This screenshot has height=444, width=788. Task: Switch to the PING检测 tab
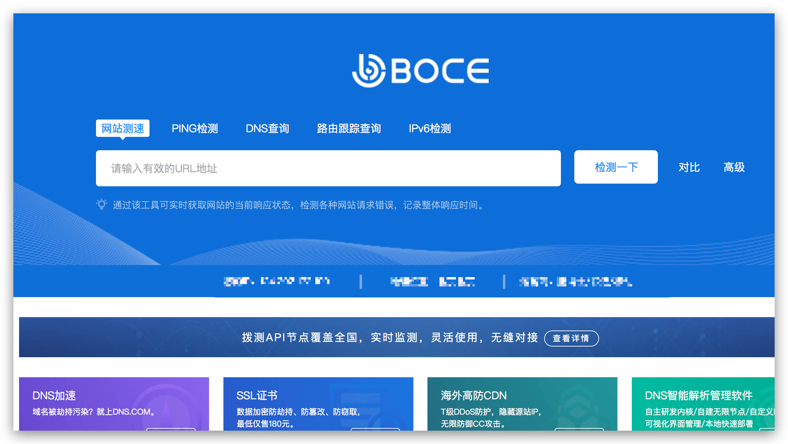[195, 129]
